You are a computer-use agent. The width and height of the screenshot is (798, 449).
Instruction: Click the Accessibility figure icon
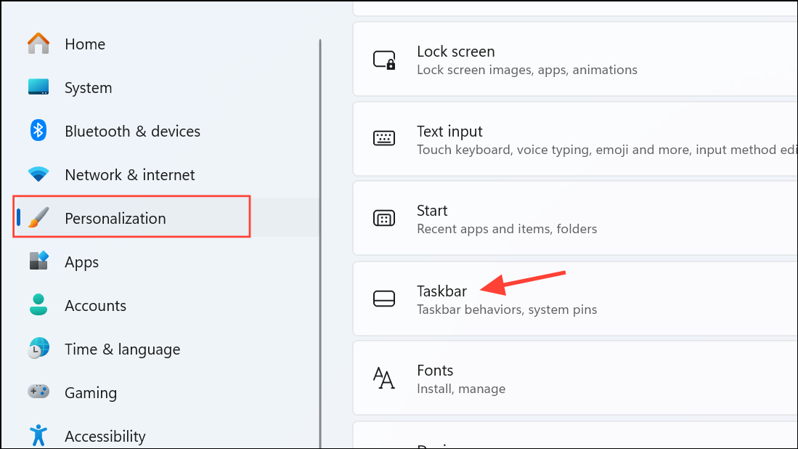tap(37, 435)
